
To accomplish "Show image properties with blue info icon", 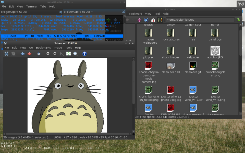I will point(84,54).
